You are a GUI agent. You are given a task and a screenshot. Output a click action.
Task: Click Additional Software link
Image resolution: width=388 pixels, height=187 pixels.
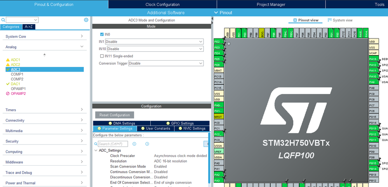165,12
